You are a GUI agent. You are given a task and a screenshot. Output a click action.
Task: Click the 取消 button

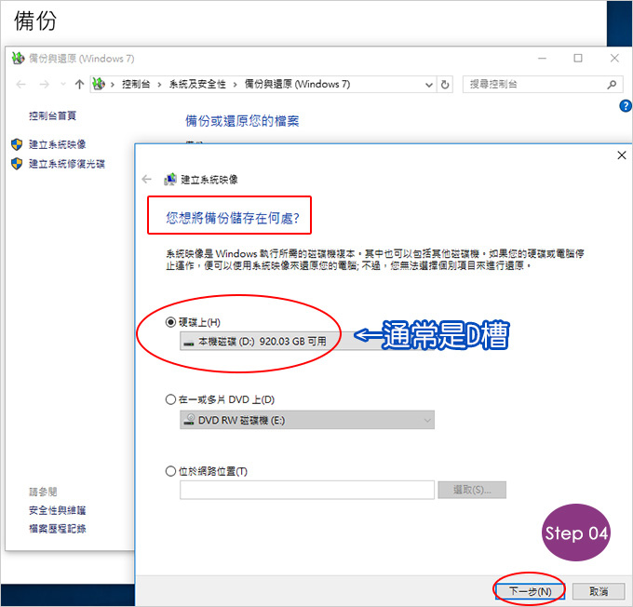pyautogui.click(x=599, y=591)
